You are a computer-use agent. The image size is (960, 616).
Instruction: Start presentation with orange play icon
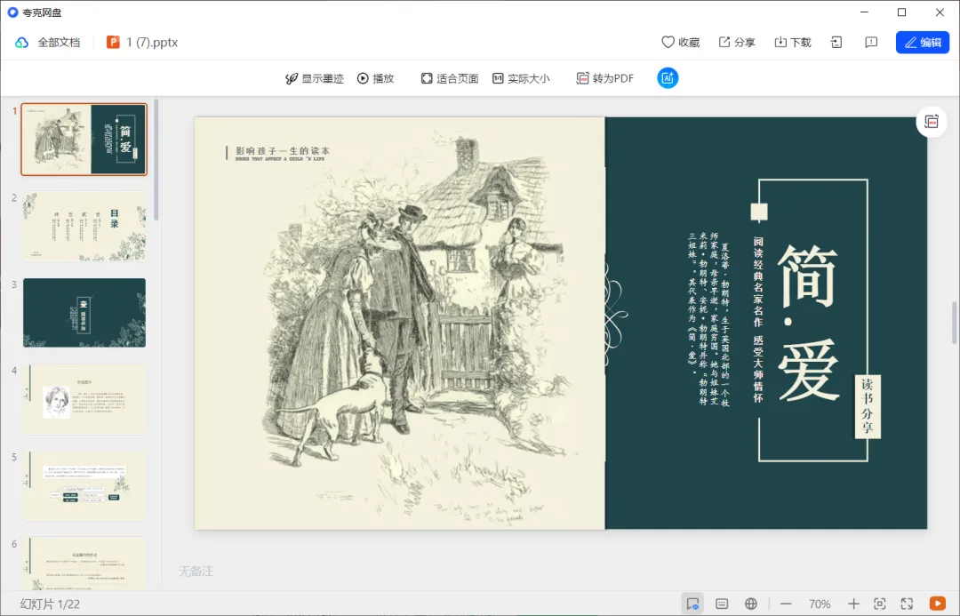click(938, 604)
